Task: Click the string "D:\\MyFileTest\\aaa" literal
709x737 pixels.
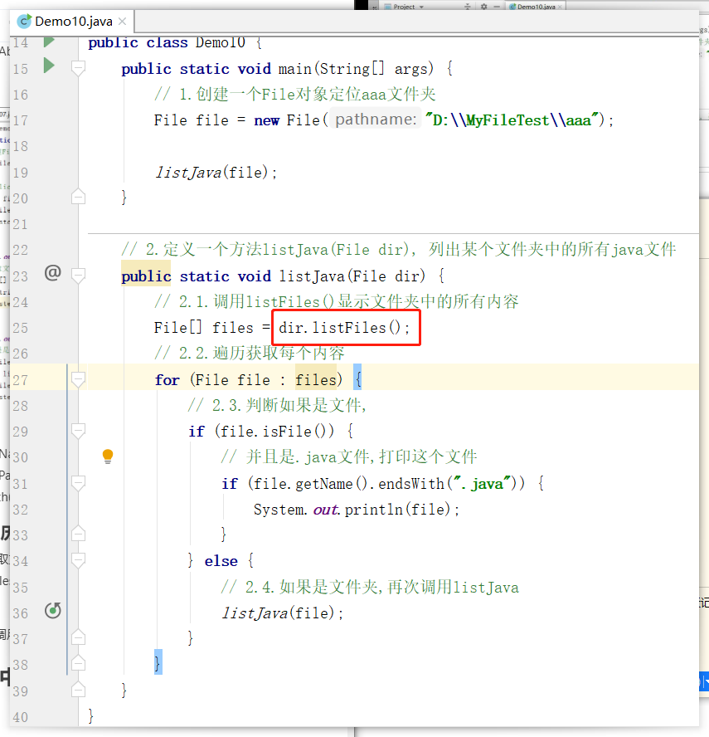Action: coord(512,120)
